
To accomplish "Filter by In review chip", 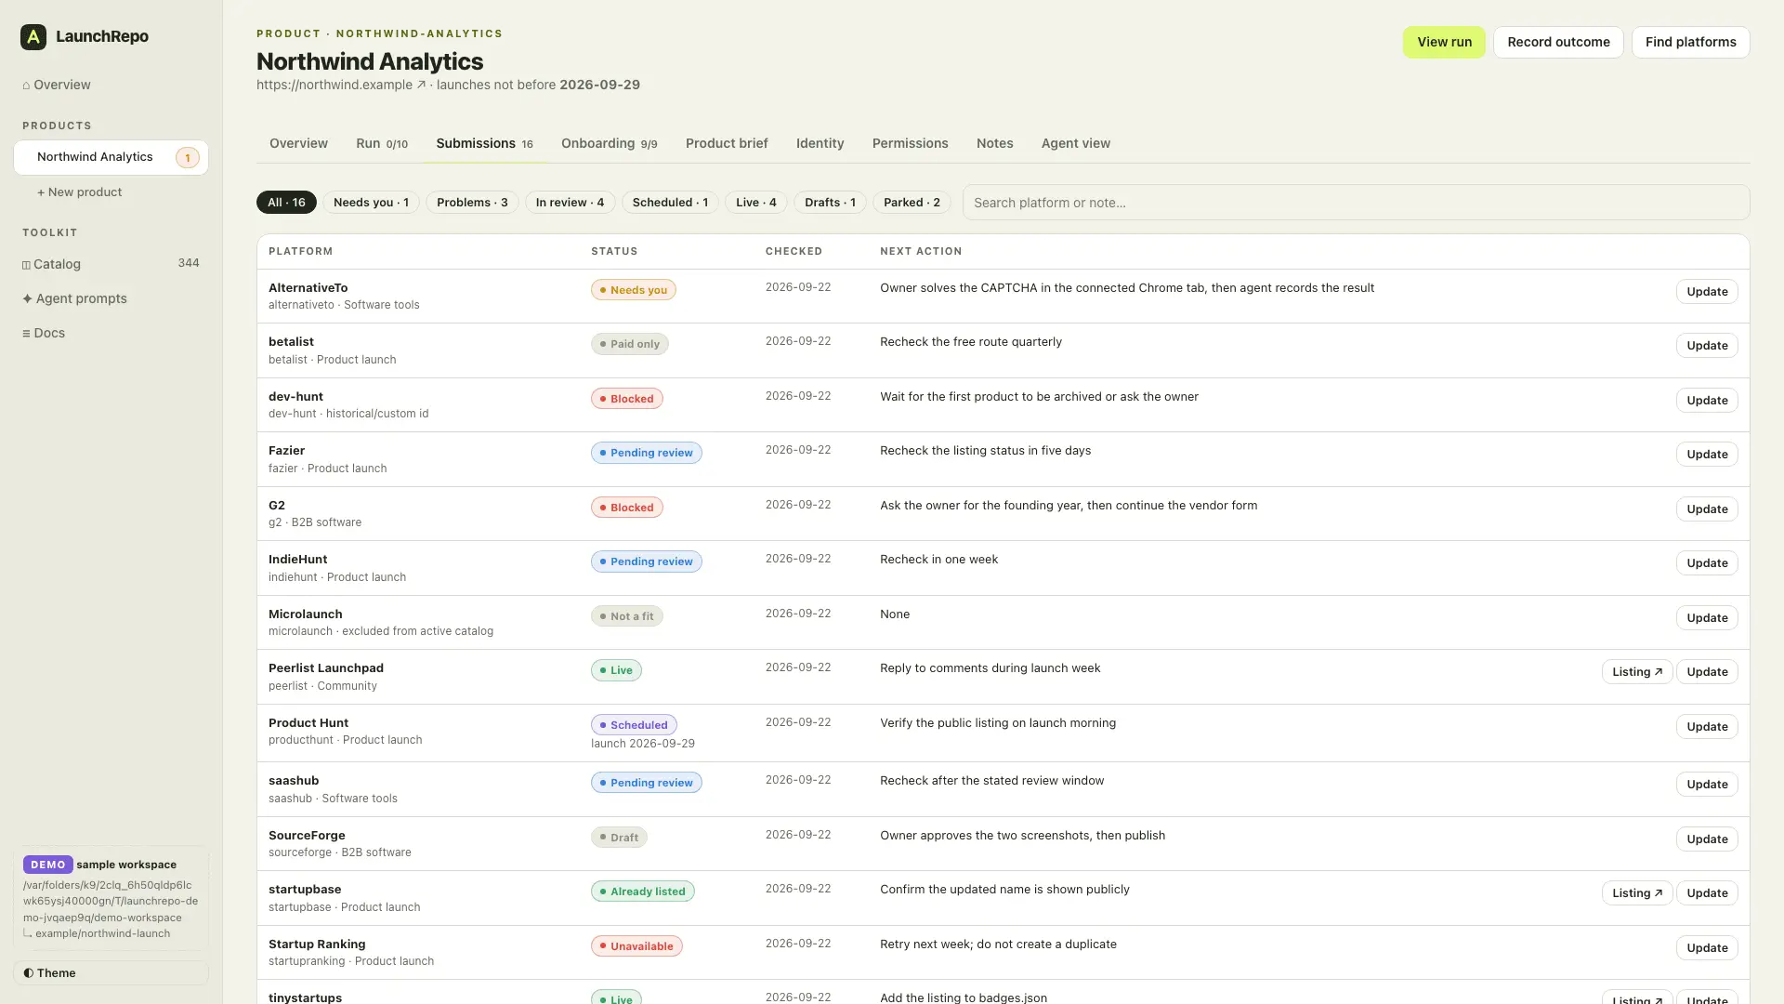I will (x=570, y=203).
